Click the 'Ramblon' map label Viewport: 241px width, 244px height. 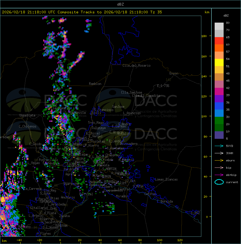(x=95, y=84)
